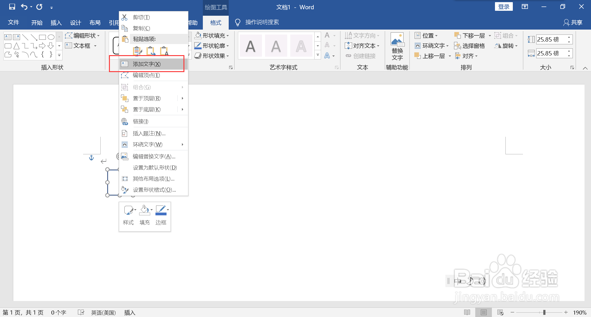The width and height of the screenshot is (591, 317).
Task: Select the 形状填充 (Shape Fill) icon
Action: tap(199, 35)
